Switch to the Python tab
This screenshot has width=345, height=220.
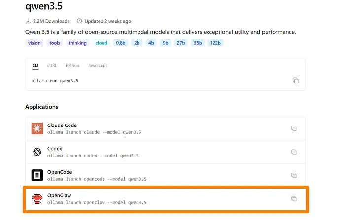pyautogui.click(x=72, y=65)
